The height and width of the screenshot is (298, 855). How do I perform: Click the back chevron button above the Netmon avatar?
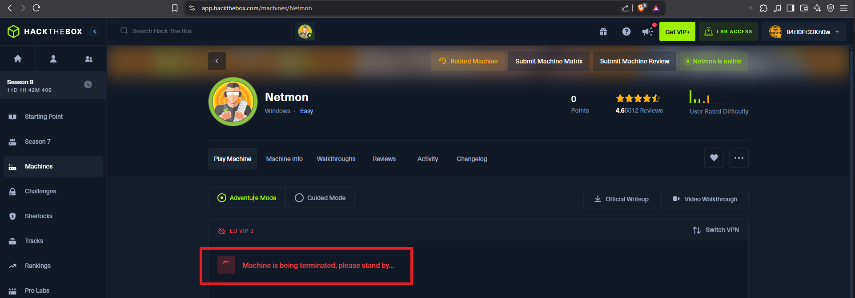point(217,61)
